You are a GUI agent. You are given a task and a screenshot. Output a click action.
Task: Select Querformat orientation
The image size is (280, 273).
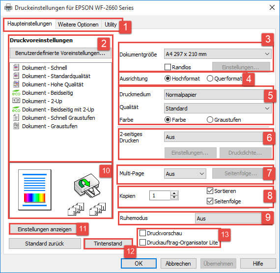point(210,79)
